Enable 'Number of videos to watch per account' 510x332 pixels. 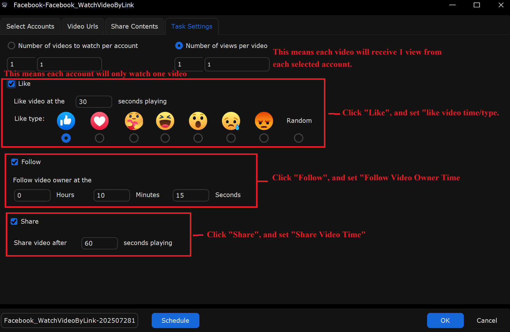point(11,46)
